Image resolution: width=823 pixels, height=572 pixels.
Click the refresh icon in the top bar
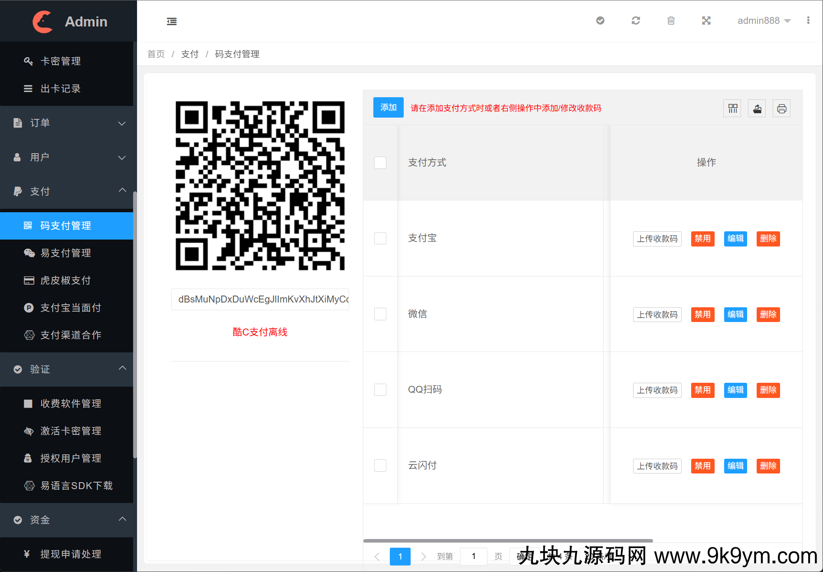click(x=636, y=21)
